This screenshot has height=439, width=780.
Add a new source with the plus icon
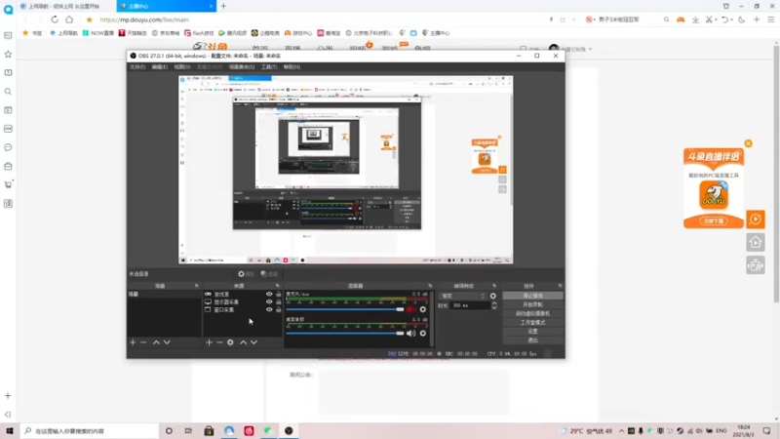tap(209, 342)
